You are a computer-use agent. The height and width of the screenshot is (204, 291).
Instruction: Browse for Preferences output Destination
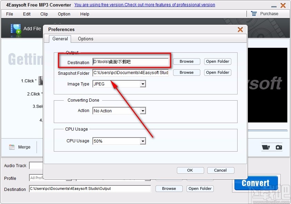(x=187, y=61)
